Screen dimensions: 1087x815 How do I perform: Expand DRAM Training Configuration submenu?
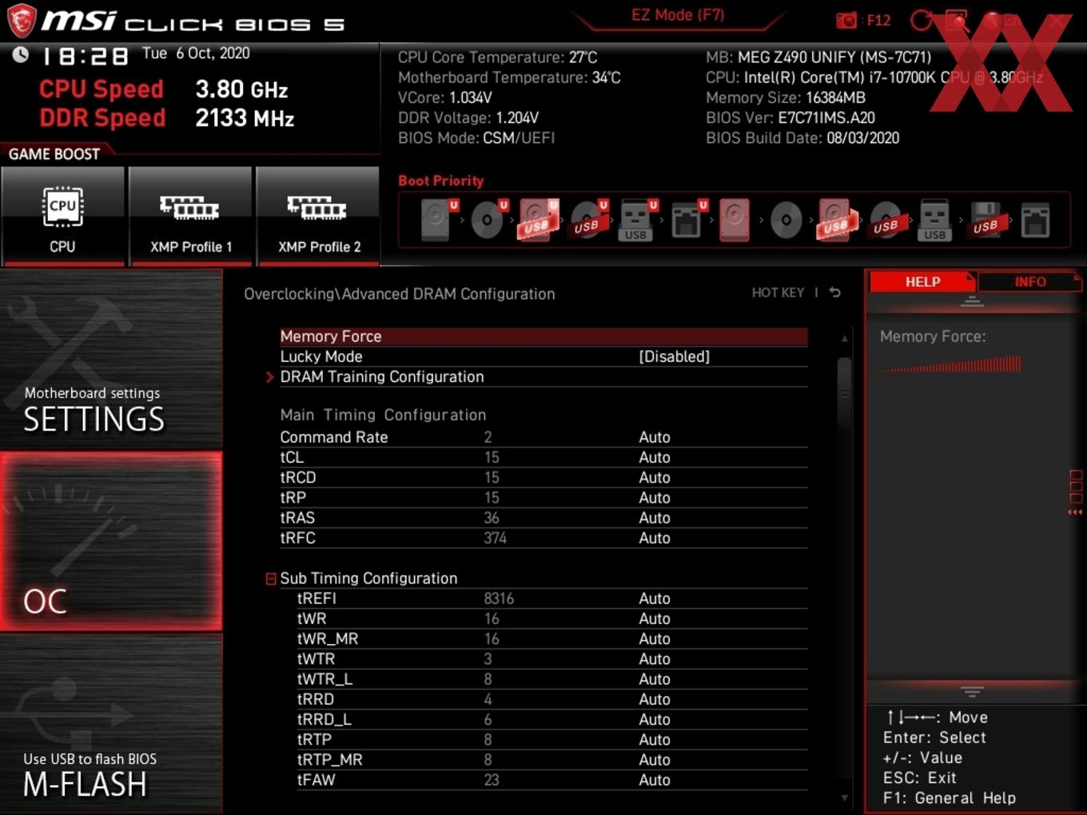tap(543, 376)
